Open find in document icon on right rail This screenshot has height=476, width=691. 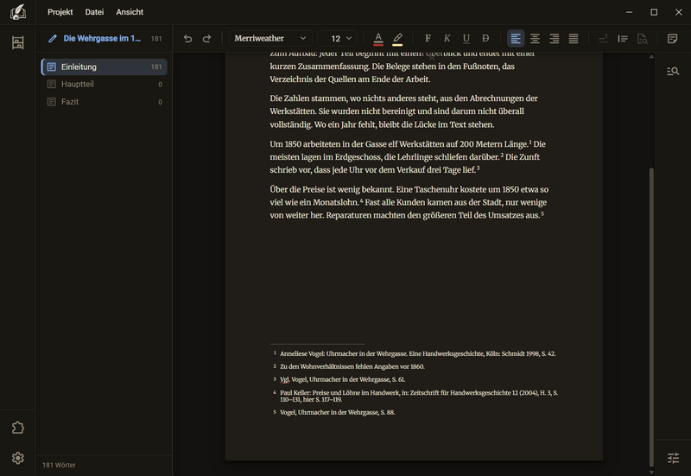click(673, 71)
